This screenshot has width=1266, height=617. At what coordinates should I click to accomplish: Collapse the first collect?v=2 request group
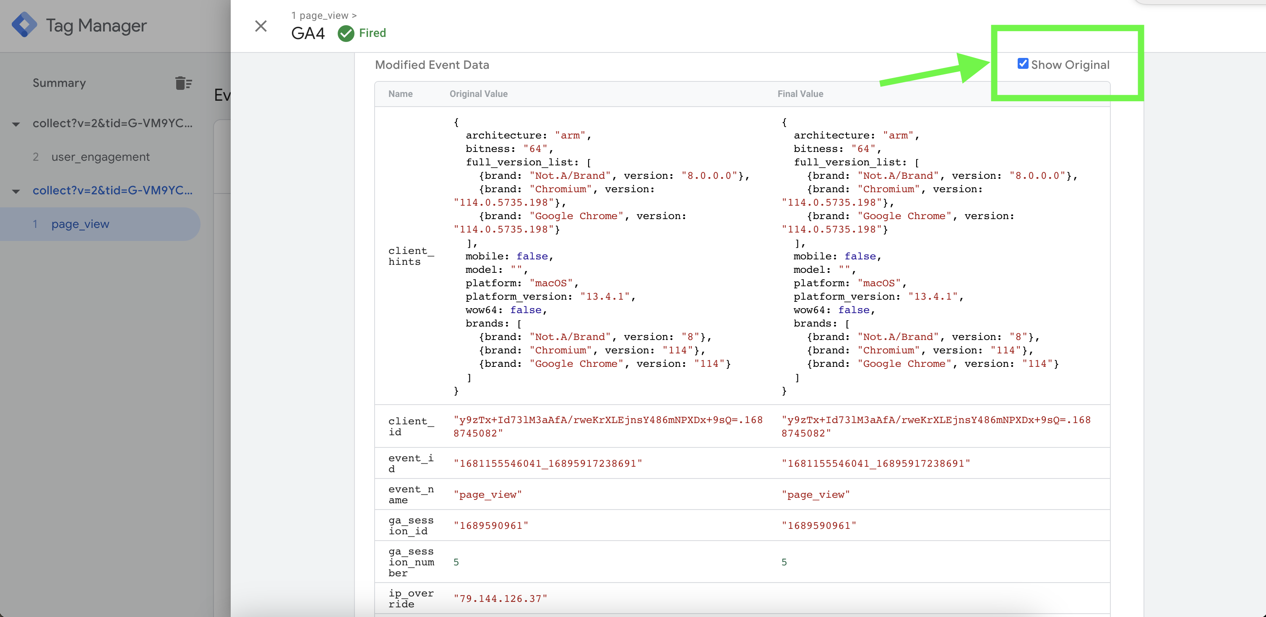16,124
